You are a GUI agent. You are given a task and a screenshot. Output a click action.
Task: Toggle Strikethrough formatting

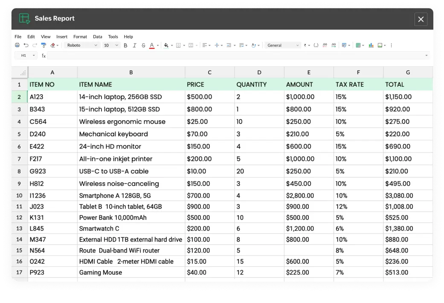point(143,45)
